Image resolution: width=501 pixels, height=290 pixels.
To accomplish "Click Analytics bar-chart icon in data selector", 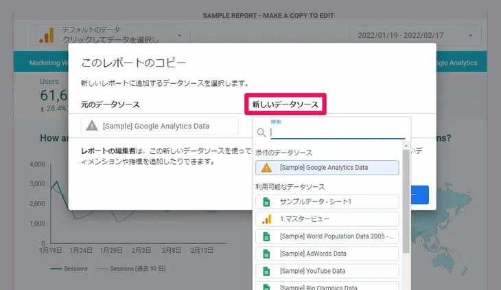I will pyautogui.click(x=47, y=35).
